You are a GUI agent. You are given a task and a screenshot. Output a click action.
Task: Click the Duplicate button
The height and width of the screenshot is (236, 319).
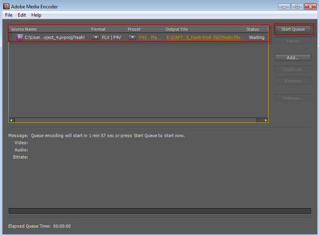click(293, 69)
